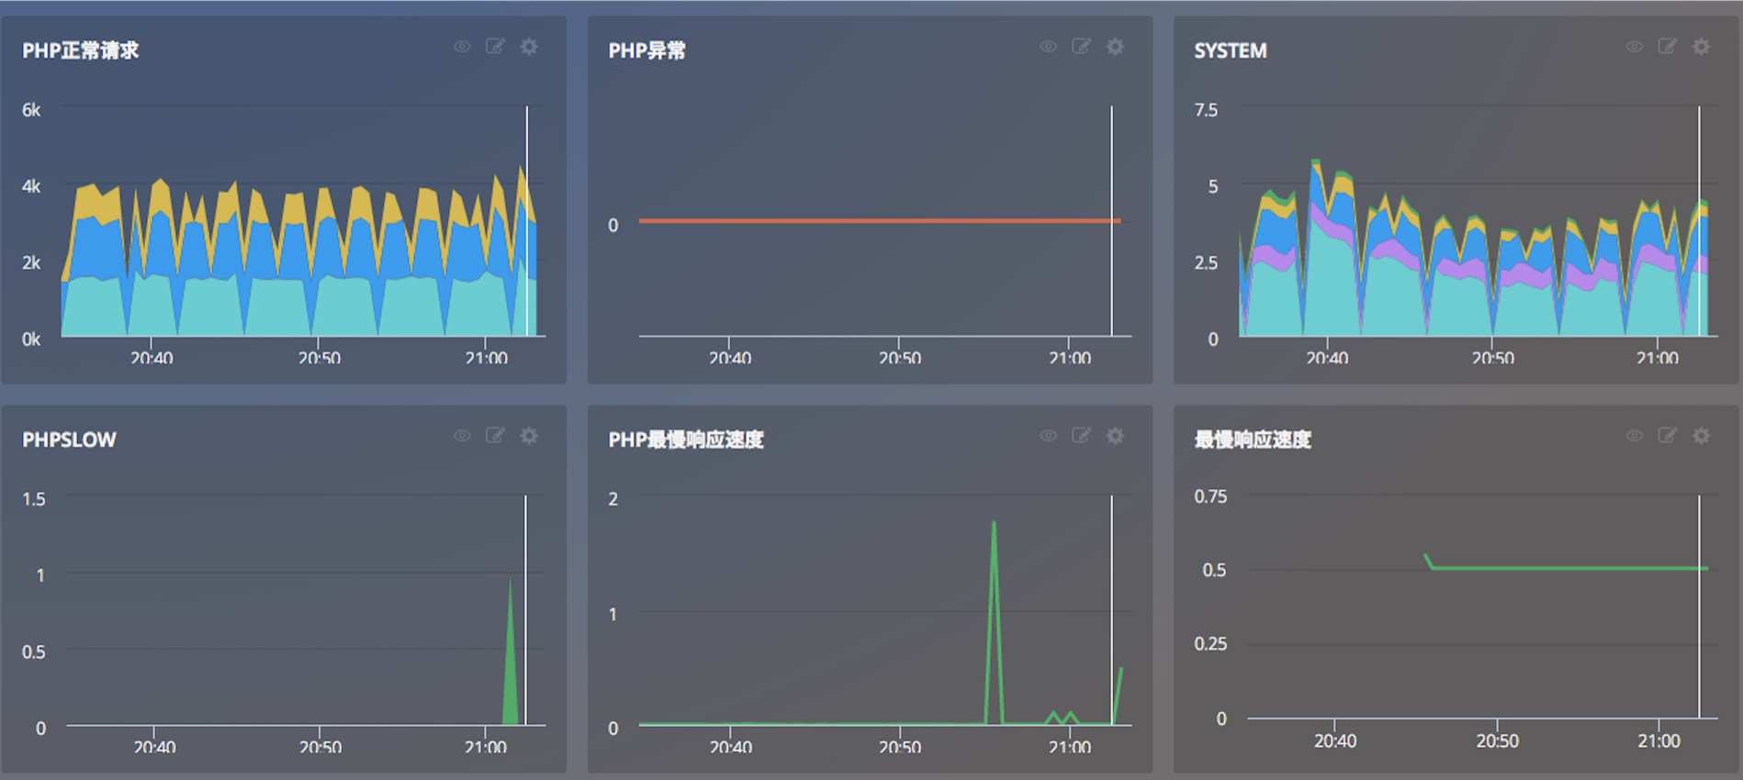Edit the 最慢响应速度 panel

tap(1668, 435)
